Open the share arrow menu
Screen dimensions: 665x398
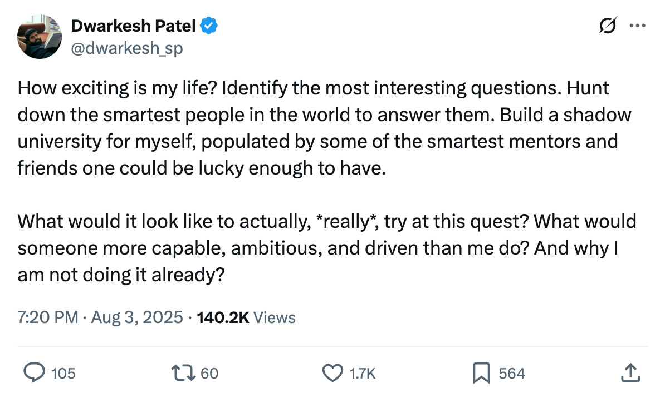(629, 373)
